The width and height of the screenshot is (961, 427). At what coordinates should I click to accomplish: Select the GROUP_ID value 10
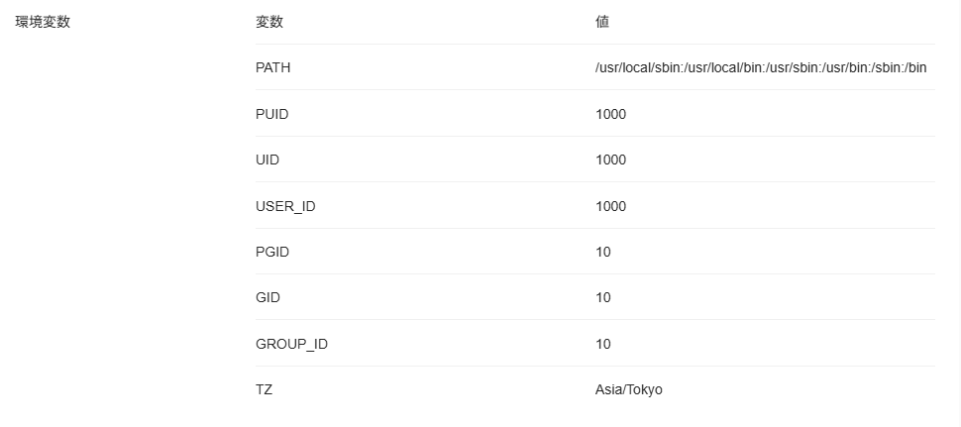(x=603, y=345)
